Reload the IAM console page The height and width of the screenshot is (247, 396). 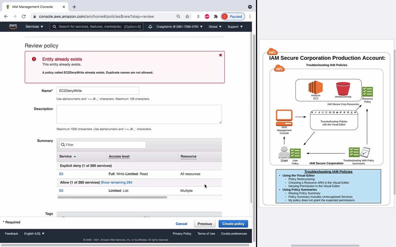[x=24, y=16]
